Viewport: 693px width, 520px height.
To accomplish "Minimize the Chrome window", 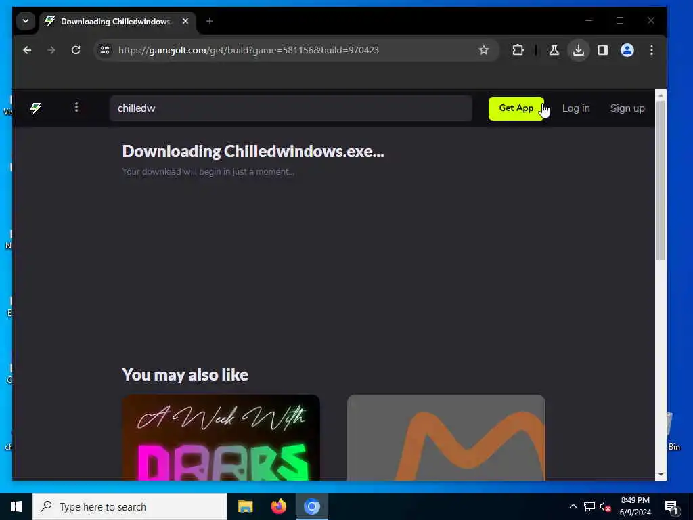I will pyautogui.click(x=589, y=21).
